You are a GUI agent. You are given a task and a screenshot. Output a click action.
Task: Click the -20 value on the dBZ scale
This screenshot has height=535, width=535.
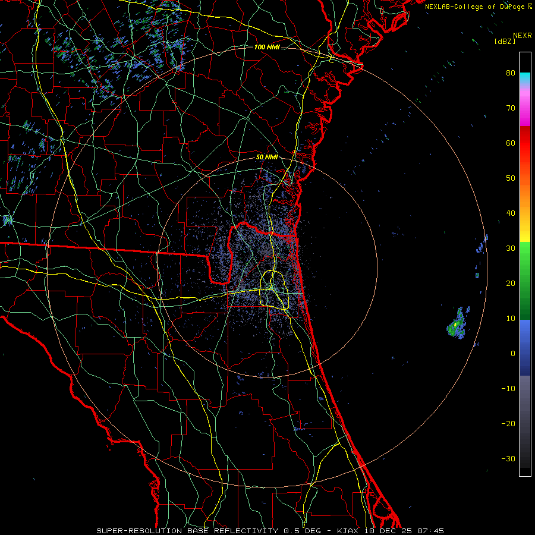(508, 424)
